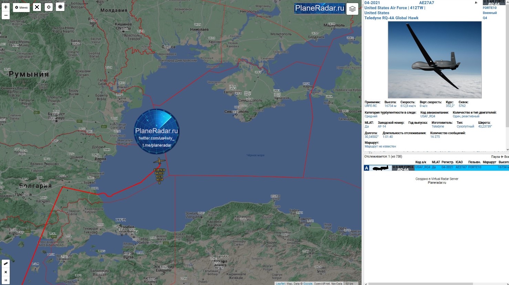Switch measurement units with M button
Image resolution: width=509 pixels, height=285 pixels.
pos(6,280)
